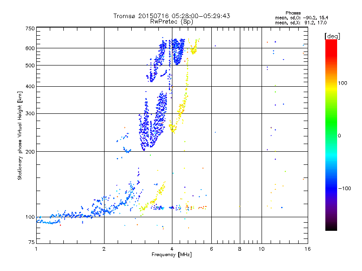362x271 pixels.
Task: Click the '200' height tick label
Action: pyautogui.click(x=30, y=152)
